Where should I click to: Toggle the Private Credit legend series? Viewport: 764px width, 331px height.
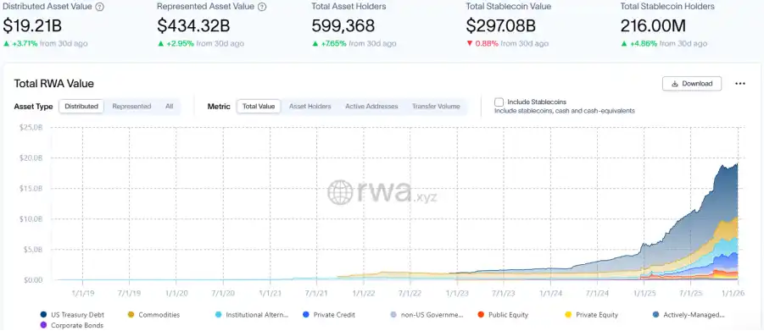(329, 315)
